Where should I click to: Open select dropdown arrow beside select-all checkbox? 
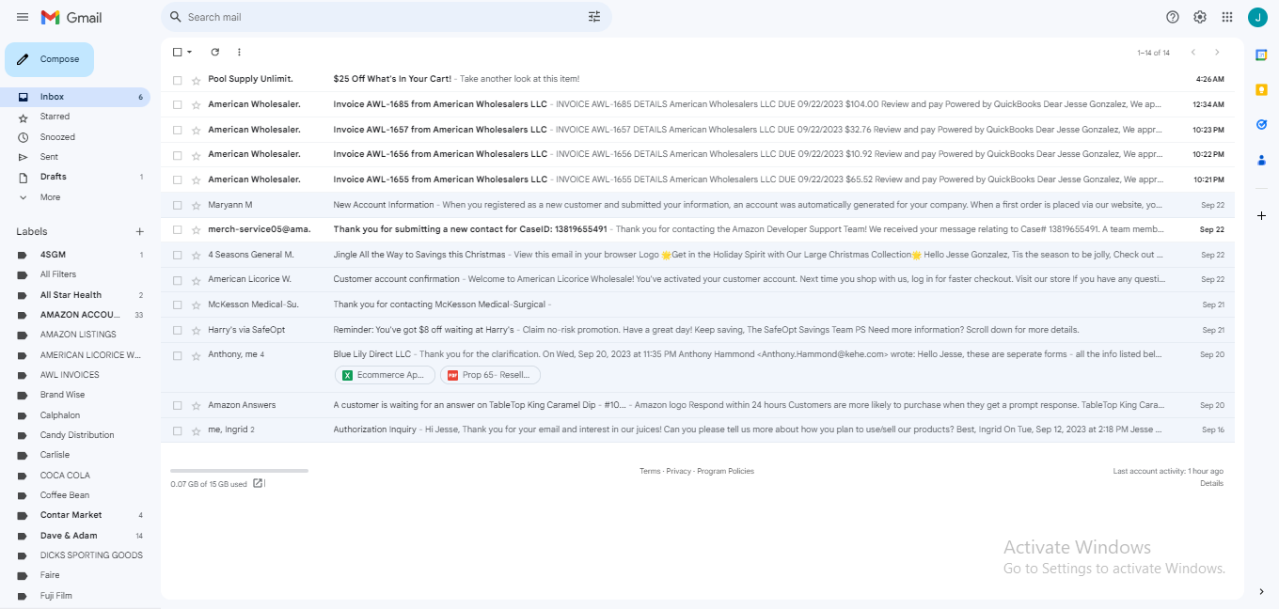190,53
